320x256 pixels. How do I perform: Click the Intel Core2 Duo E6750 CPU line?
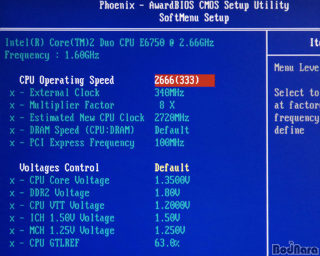pos(109,43)
